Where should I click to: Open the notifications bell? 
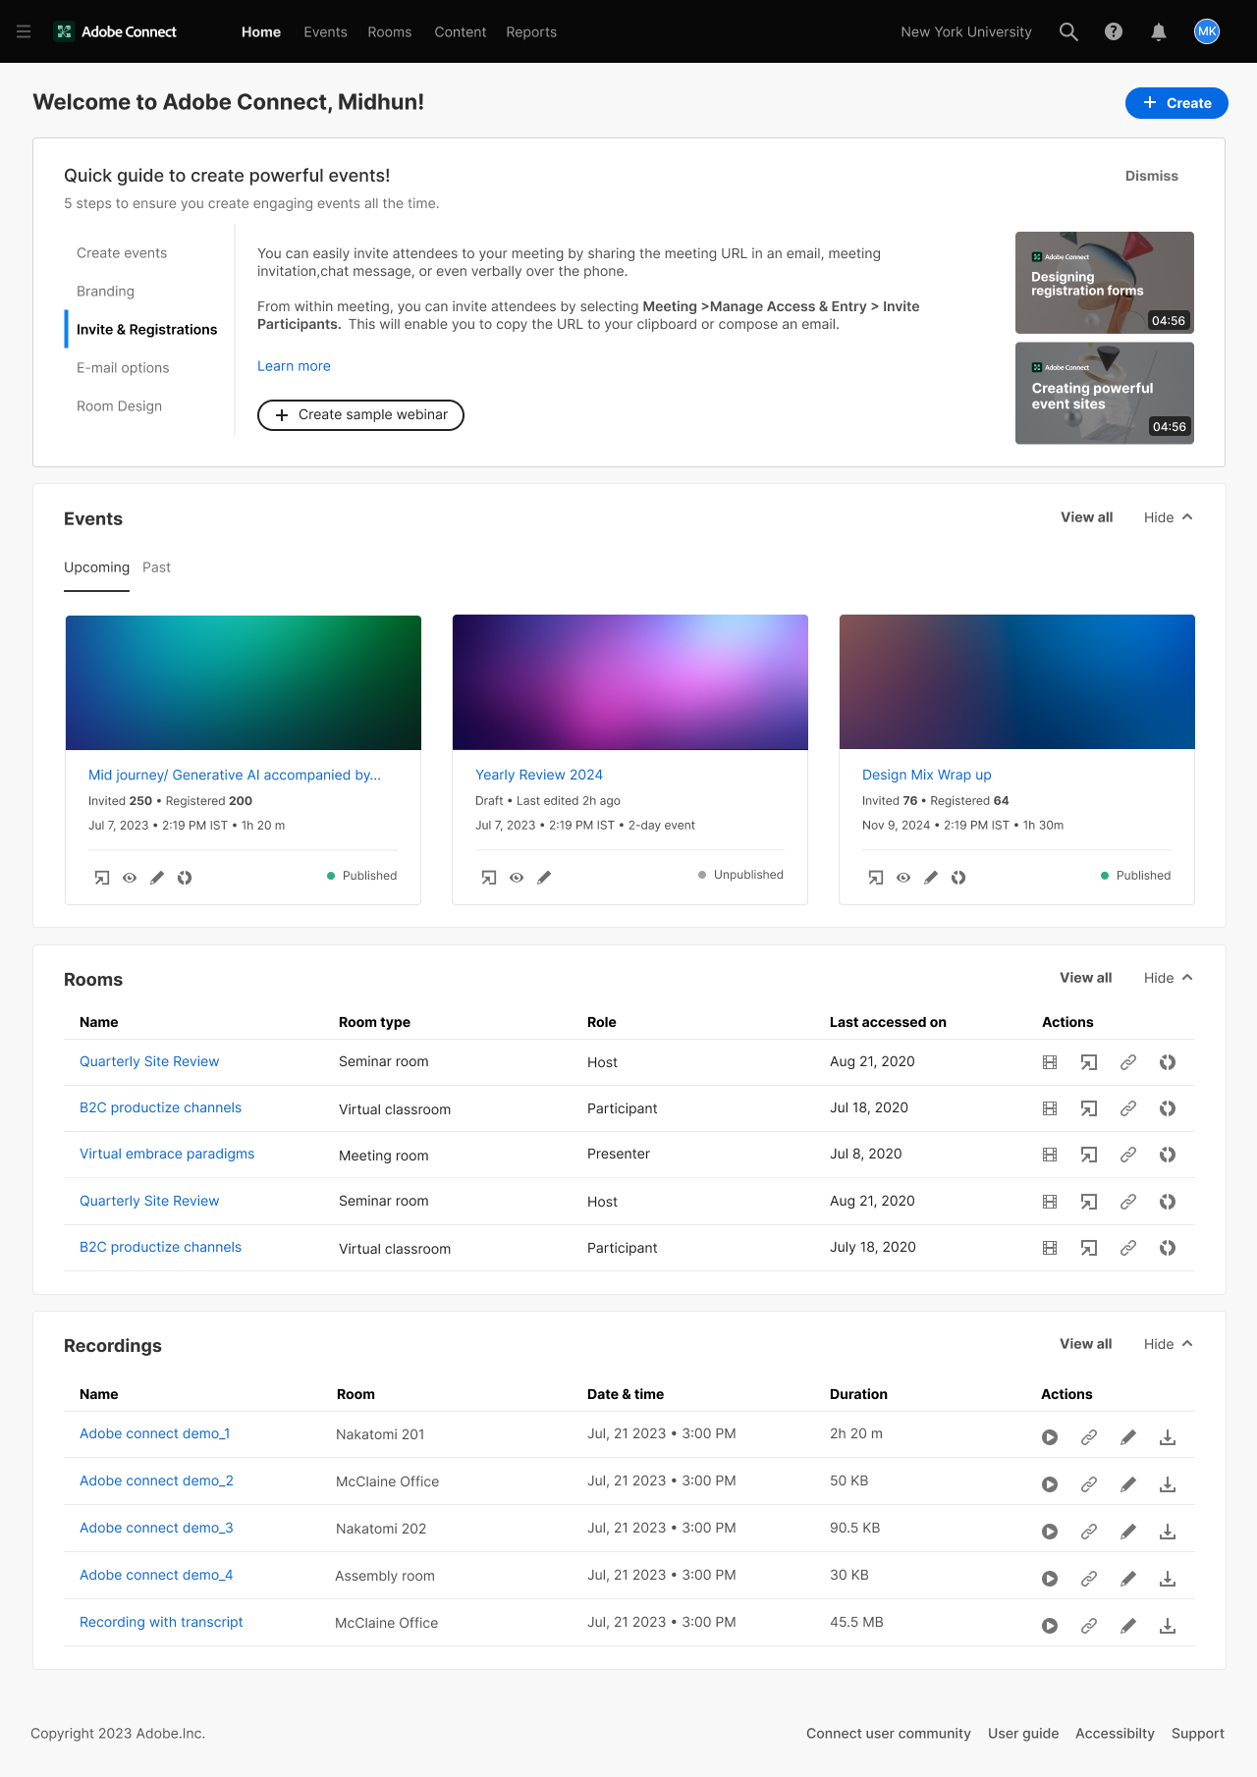[1159, 31]
